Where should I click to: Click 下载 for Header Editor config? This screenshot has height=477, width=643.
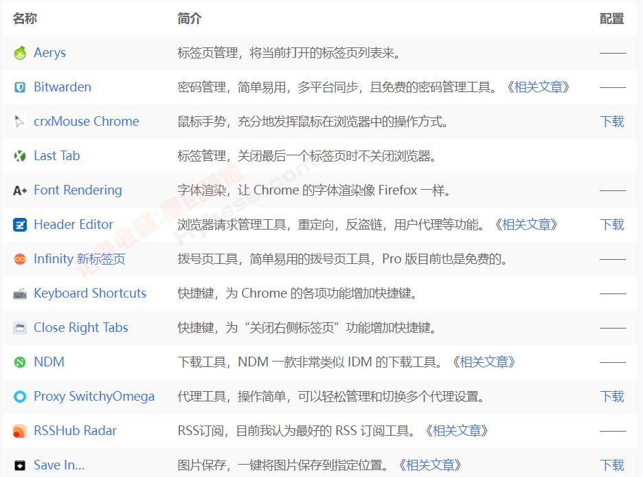(612, 225)
